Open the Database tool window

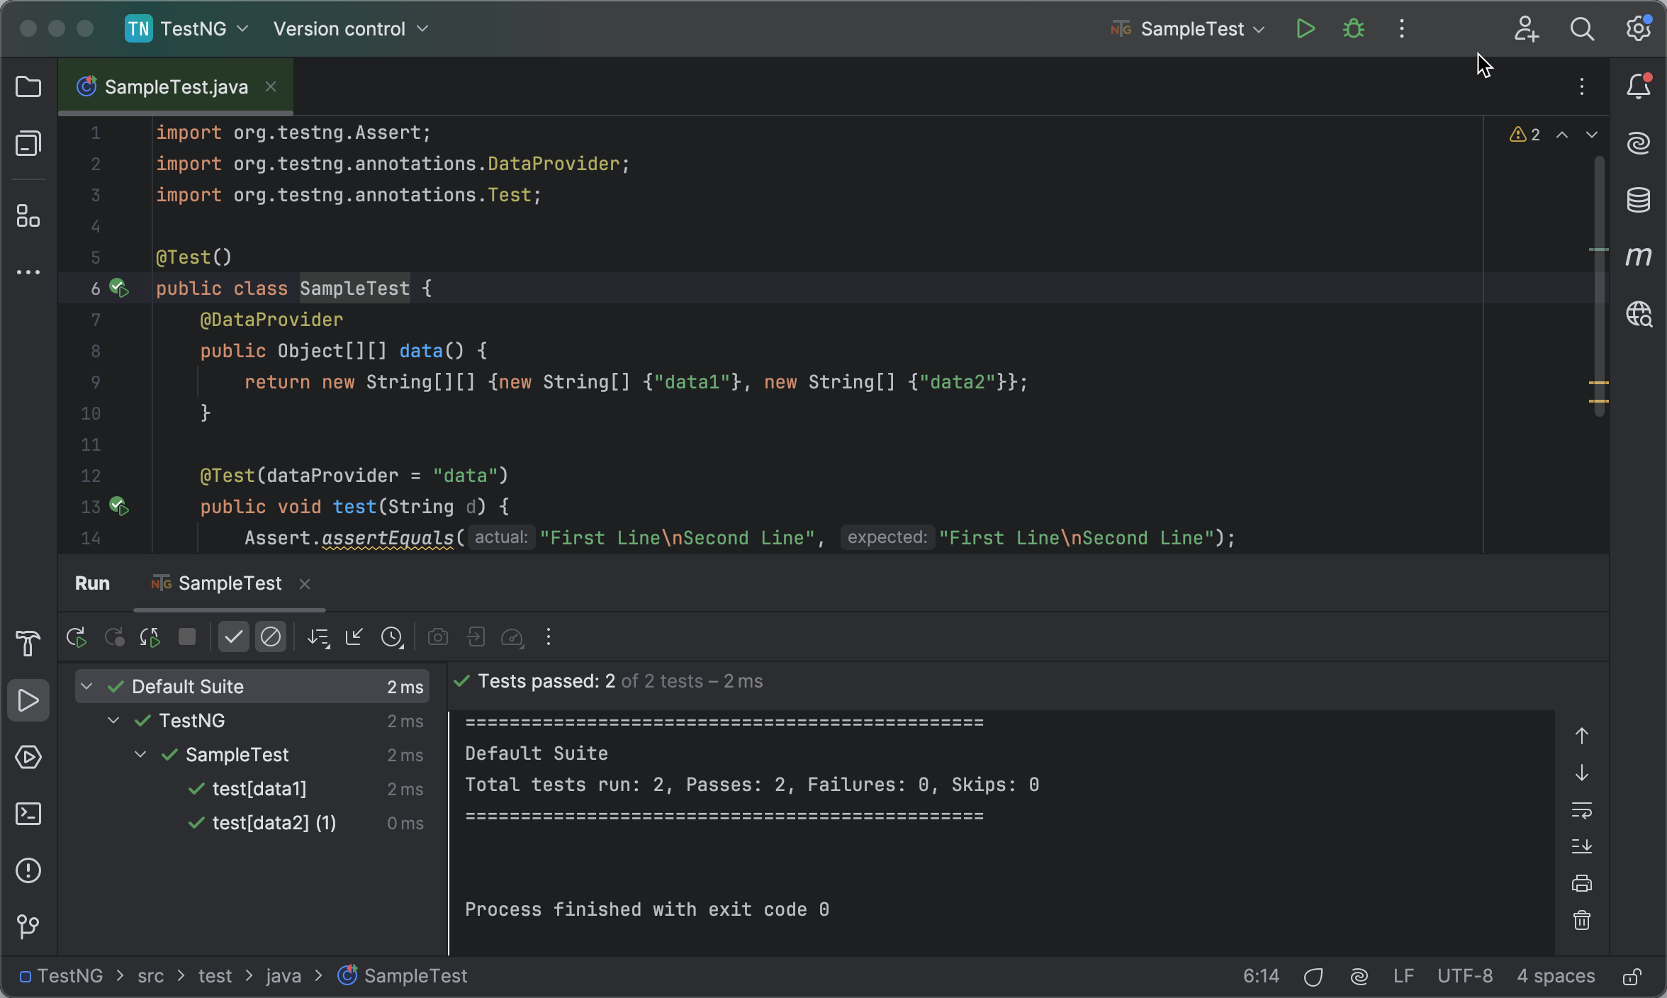(1639, 199)
